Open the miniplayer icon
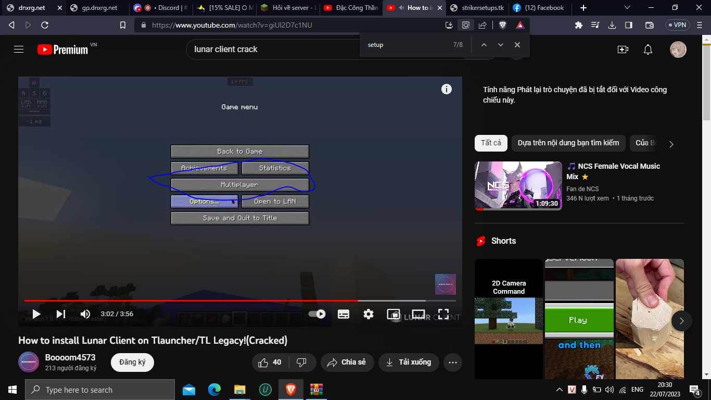The image size is (711, 400). (x=393, y=314)
